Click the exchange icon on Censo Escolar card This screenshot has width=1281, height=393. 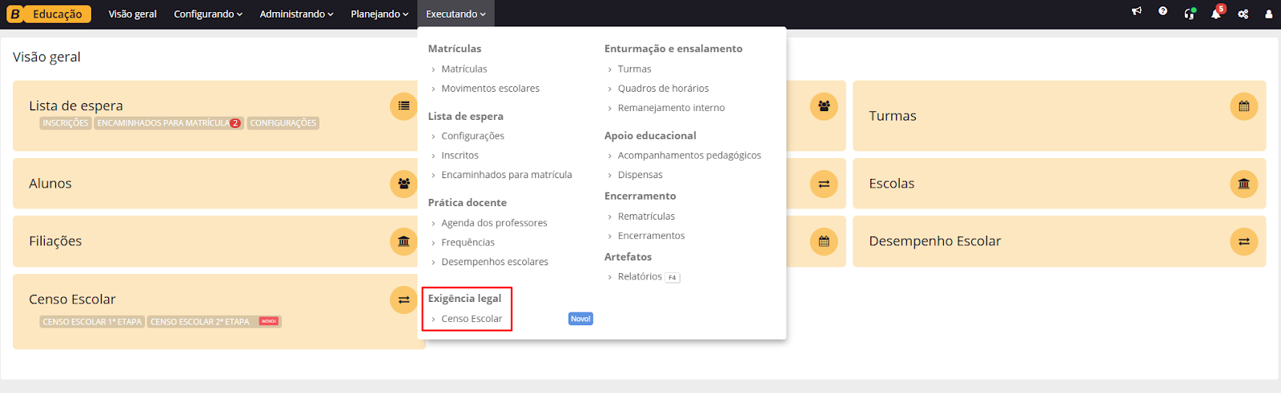click(x=404, y=300)
